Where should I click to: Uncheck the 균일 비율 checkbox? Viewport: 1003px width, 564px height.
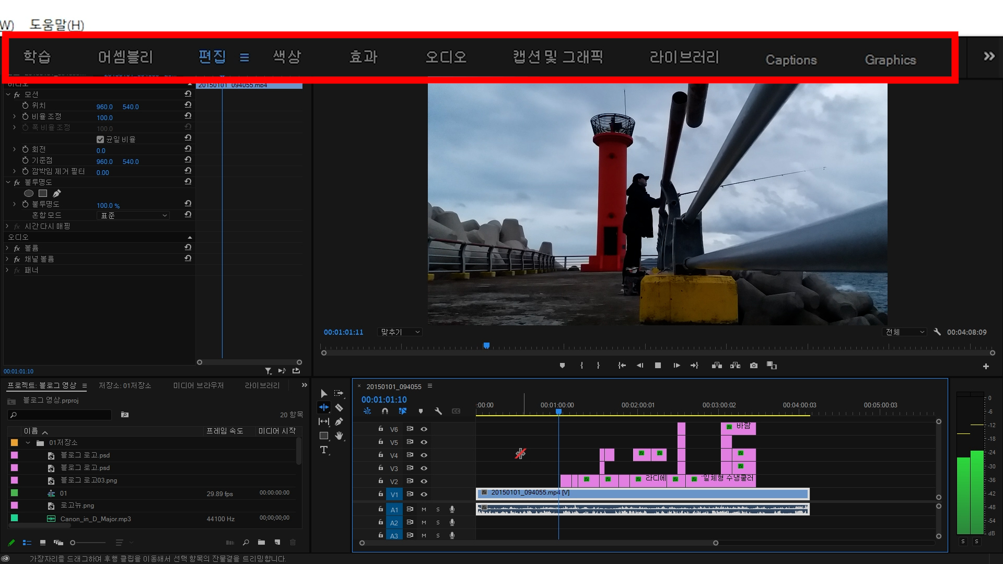[100, 139]
